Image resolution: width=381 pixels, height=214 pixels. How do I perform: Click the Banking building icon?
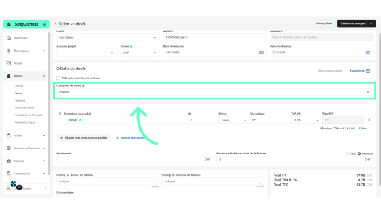pyautogui.click(x=9, y=161)
